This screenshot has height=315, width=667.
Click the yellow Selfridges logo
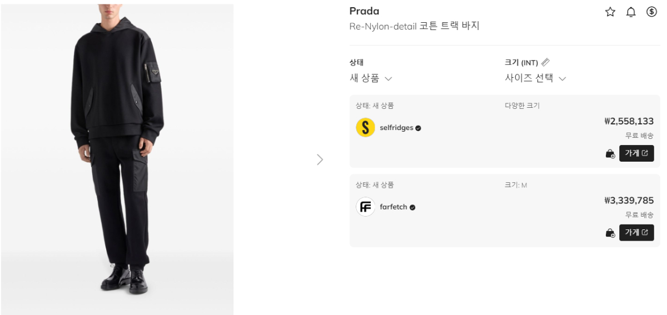[365, 128]
